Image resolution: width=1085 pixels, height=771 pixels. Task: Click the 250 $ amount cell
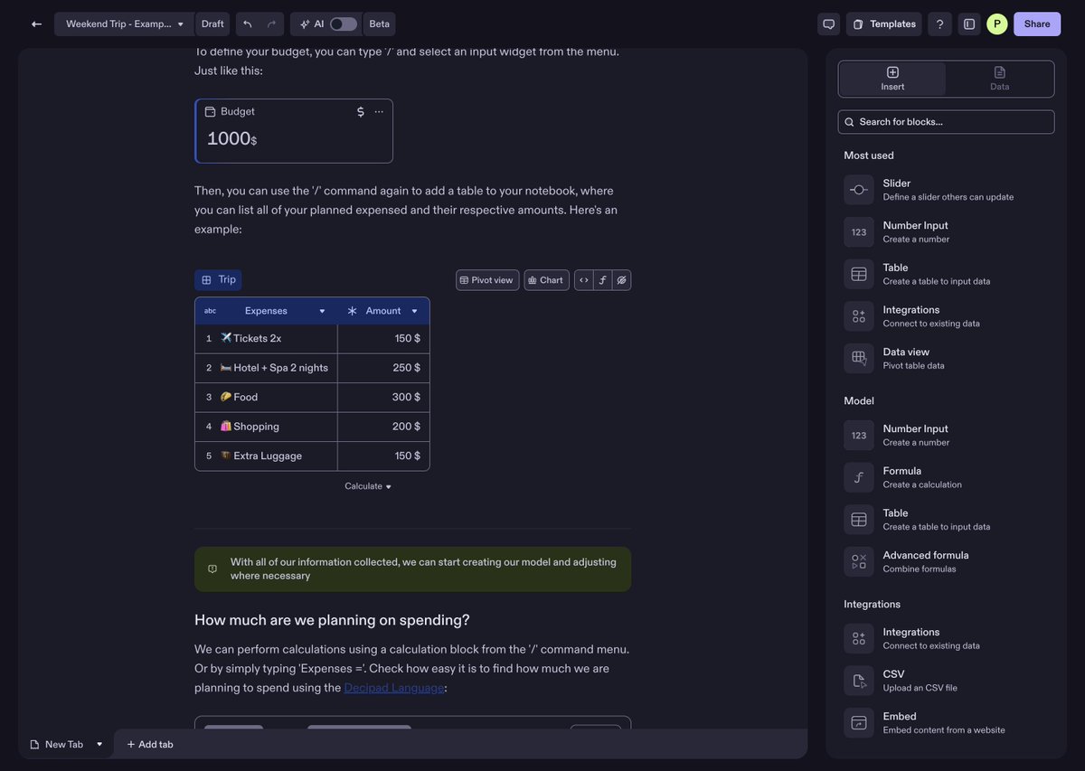pos(383,368)
